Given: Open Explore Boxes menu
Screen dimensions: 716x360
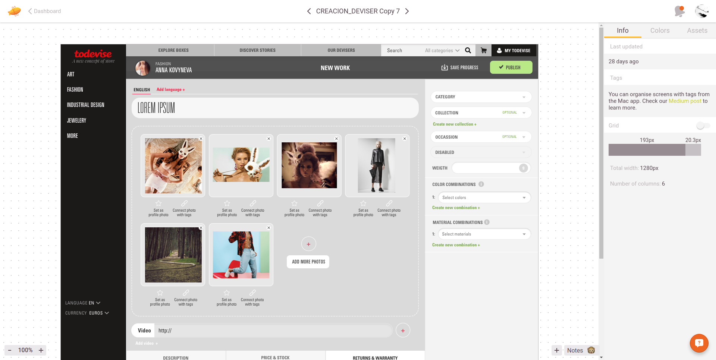Looking at the screenshot, I should 173,50.
